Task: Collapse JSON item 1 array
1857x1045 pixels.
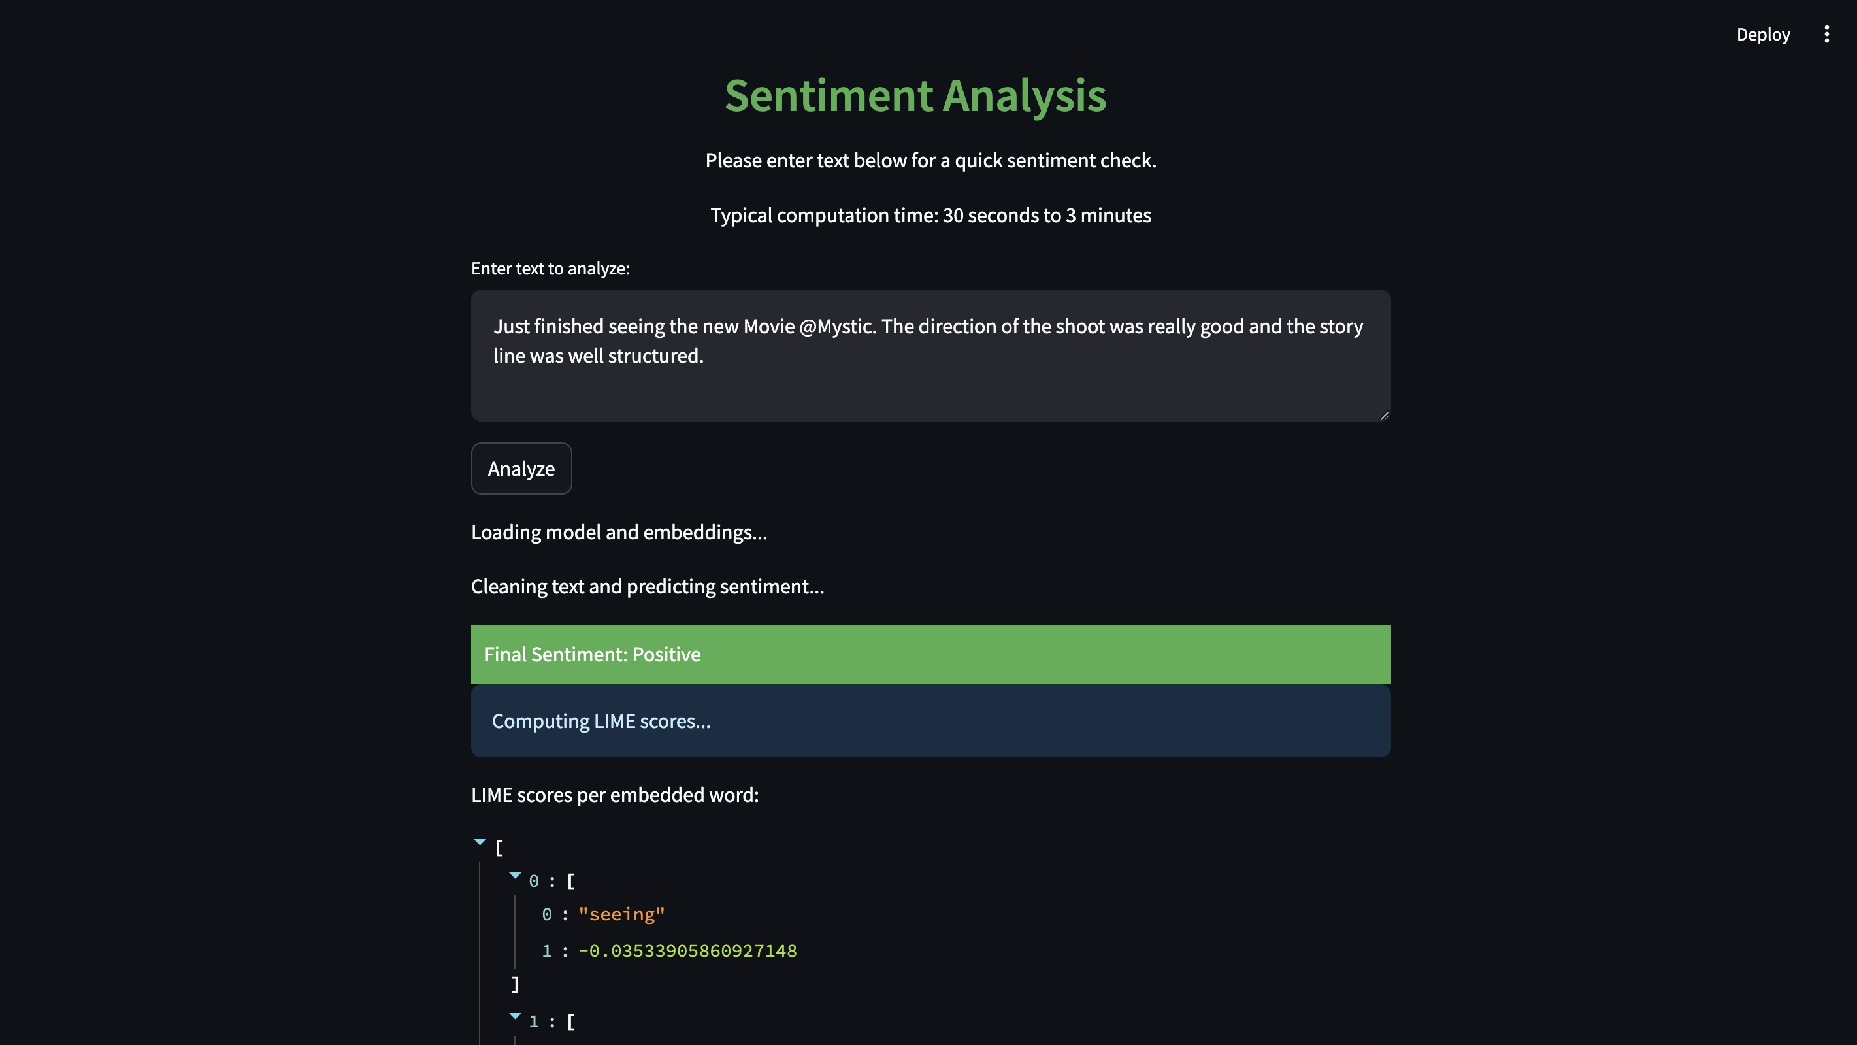Action: (x=515, y=1016)
